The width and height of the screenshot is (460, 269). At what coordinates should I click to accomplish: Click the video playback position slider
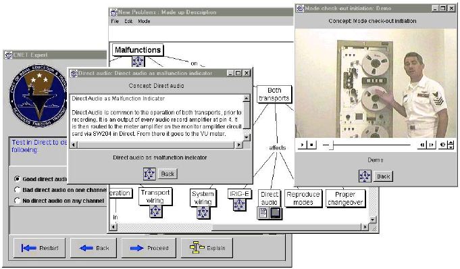(366, 145)
